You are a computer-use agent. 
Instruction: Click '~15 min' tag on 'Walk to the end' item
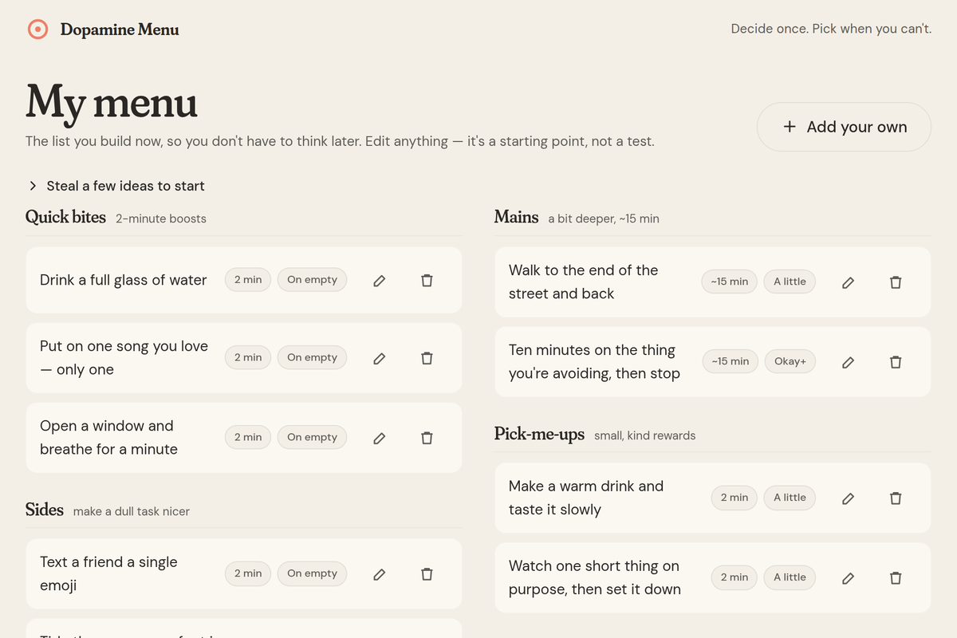tap(730, 282)
